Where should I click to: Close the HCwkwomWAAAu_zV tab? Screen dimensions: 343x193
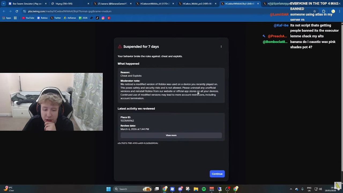click(173, 4)
